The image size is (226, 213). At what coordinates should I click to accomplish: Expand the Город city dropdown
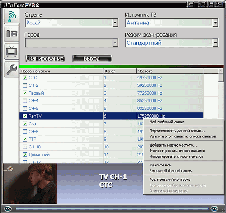115,43
